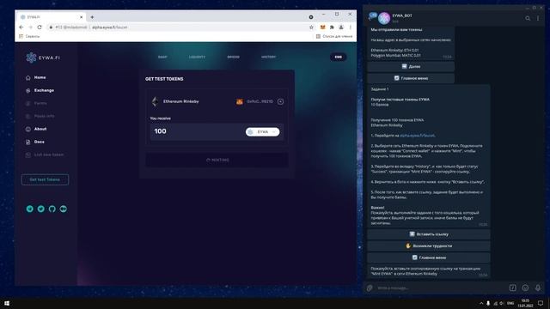
Task: Switch to the History tab
Action: [268, 57]
